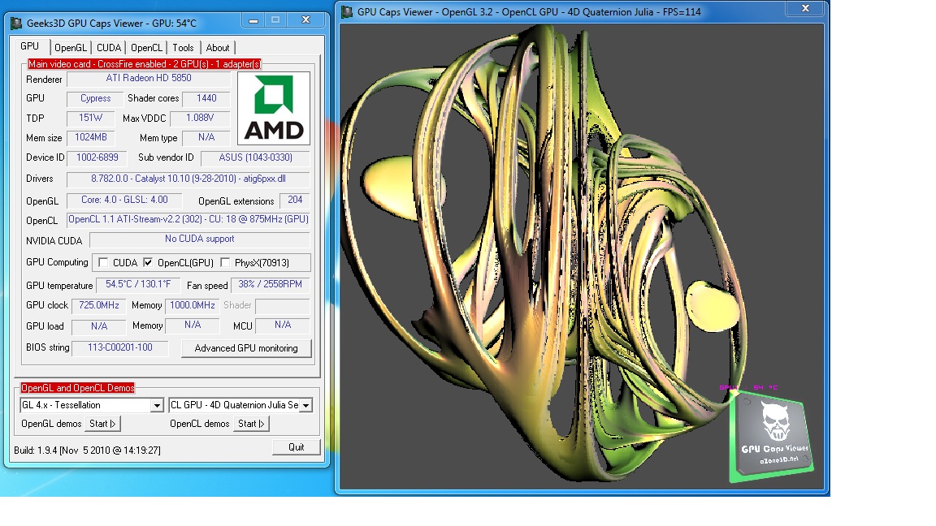The width and height of the screenshot is (936, 526).
Task: Click the Fan speed value 38% / 2558RPM
Action: 270,285
